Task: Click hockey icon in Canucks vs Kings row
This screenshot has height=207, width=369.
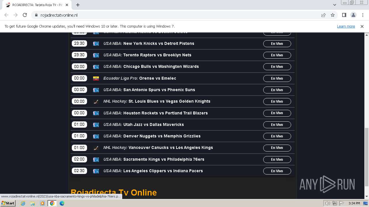Action: tap(96, 148)
